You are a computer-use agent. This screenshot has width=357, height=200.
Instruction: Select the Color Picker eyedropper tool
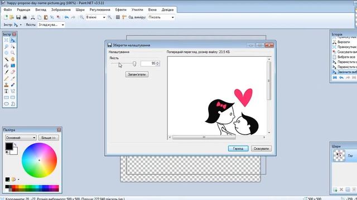tap(13, 78)
